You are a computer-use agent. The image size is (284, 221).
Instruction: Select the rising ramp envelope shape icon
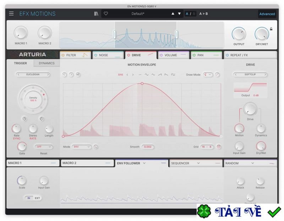(x=159, y=75)
